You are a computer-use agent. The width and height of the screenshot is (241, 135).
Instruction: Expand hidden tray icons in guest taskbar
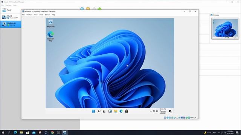[x=151, y=111]
